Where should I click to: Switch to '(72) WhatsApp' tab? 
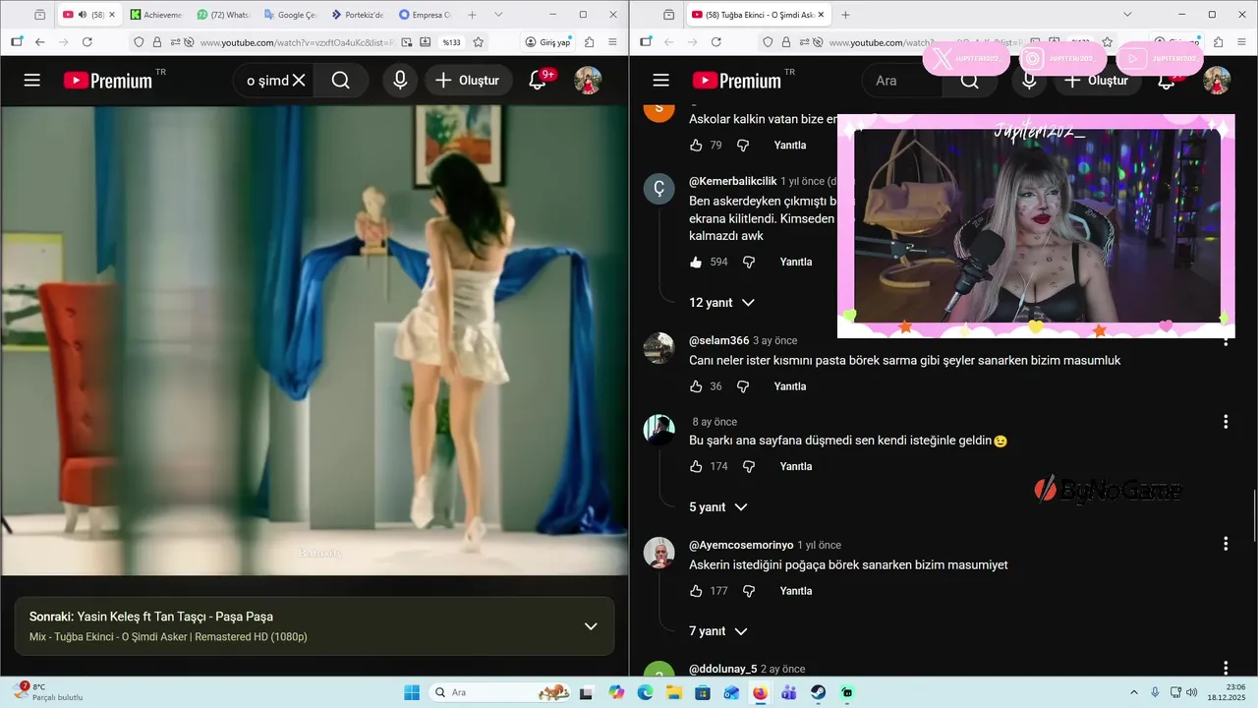(223, 15)
